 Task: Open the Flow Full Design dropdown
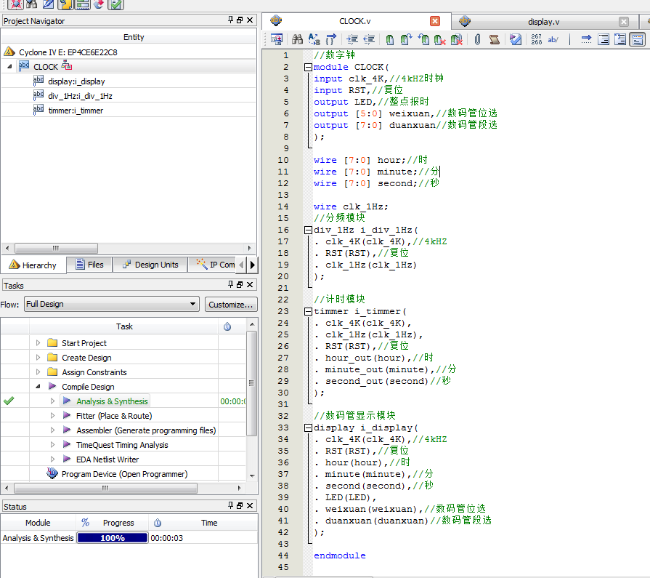pos(112,304)
